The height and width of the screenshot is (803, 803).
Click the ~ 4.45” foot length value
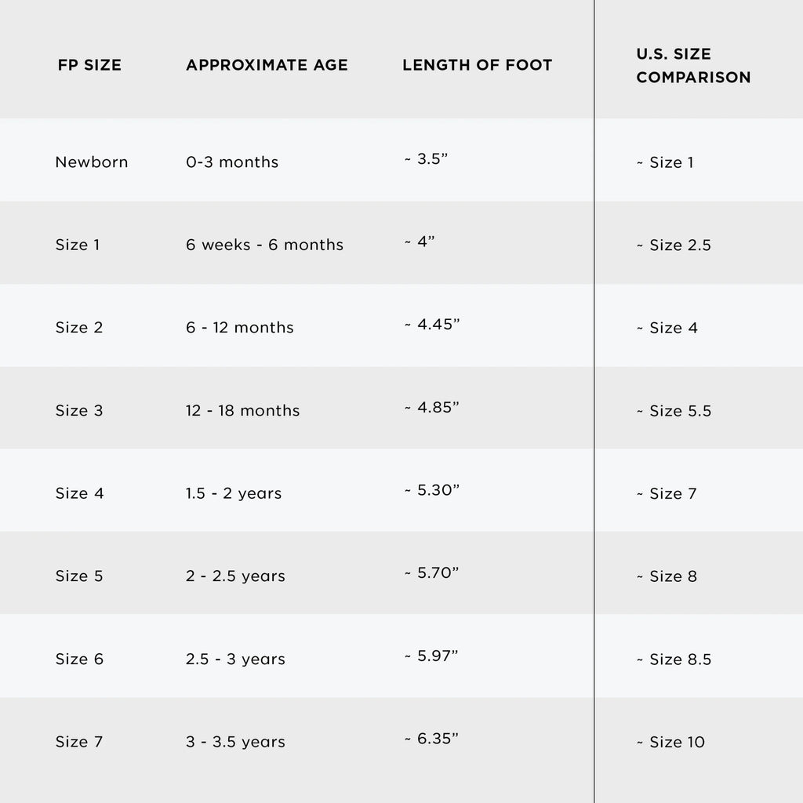click(x=431, y=325)
